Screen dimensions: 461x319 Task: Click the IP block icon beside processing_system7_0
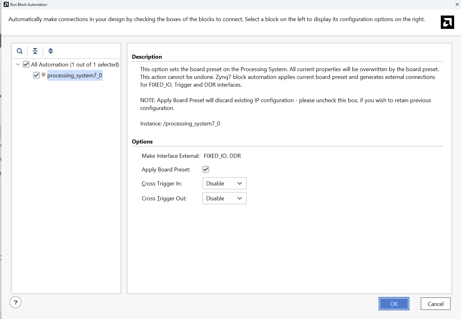[x=44, y=75]
